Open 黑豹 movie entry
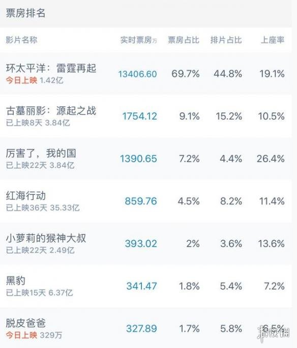297x348 pixels. 146,286
